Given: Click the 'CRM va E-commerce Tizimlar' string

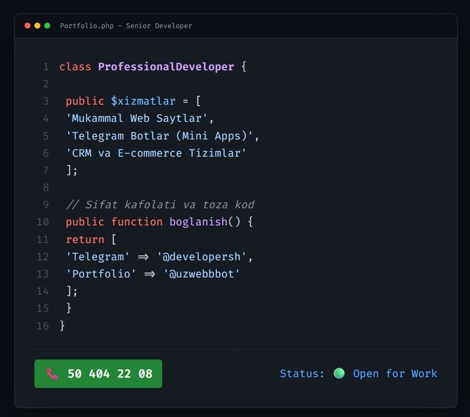Looking at the screenshot, I should 156,153.
